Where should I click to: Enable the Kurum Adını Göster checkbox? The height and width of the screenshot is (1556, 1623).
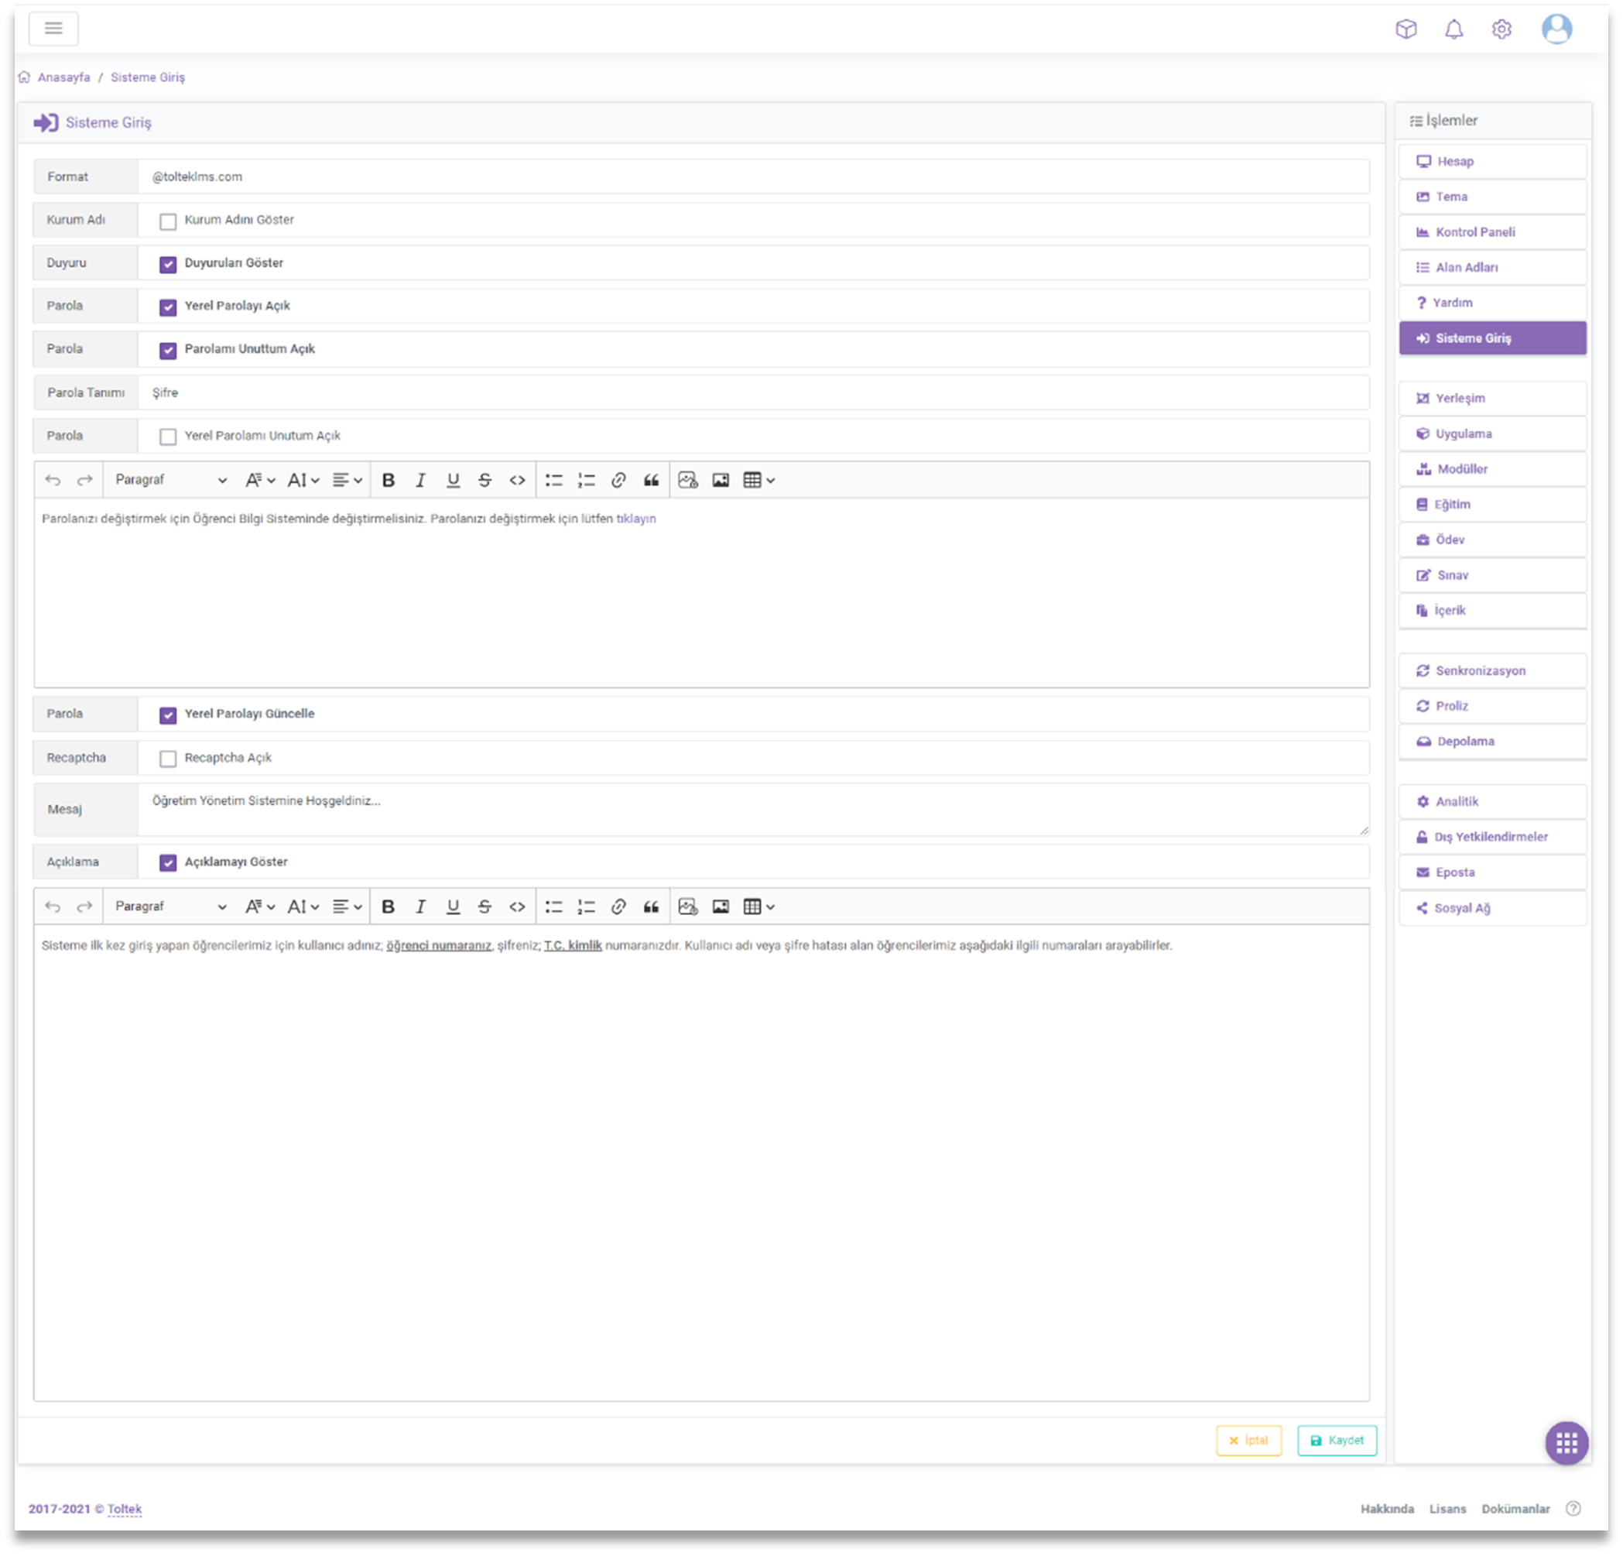(x=168, y=221)
